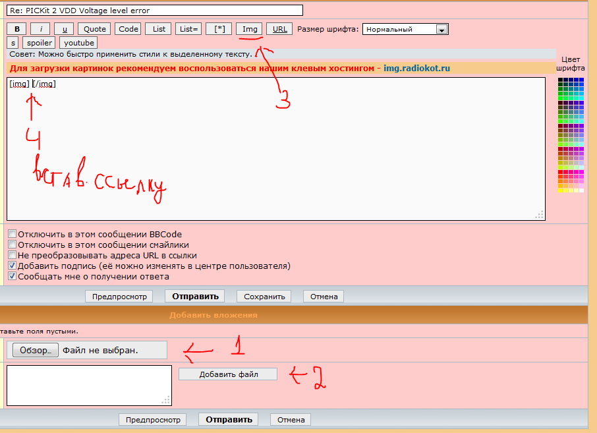Image resolution: width=597 pixels, height=433 pixels.
Task: Insert a Quote BBCode tag
Action: [x=94, y=29]
